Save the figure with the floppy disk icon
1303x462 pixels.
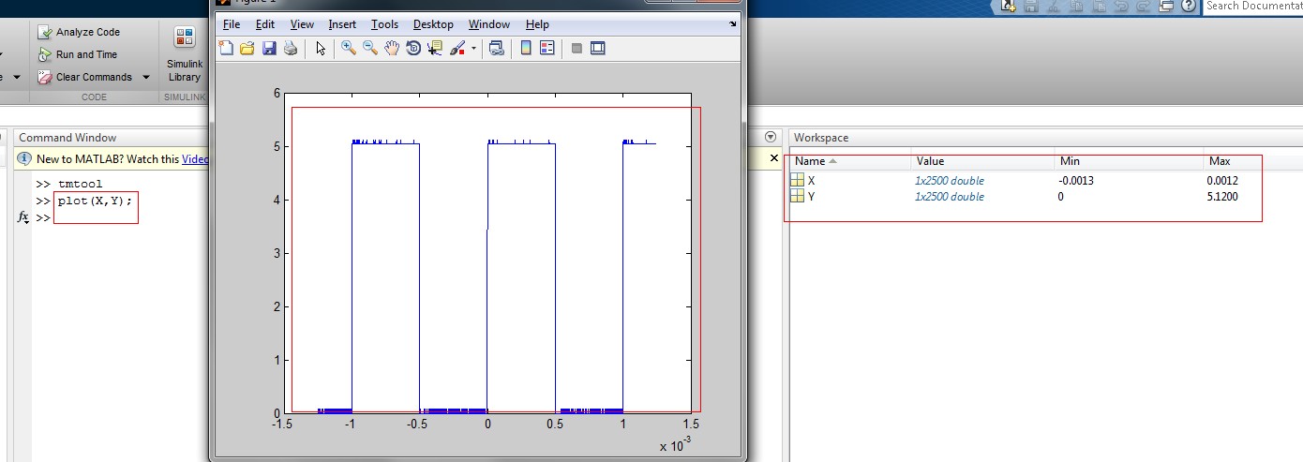(x=269, y=48)
